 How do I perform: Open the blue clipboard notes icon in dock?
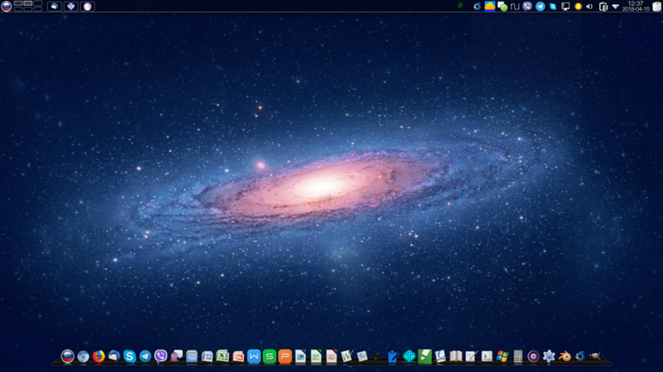pos(393,357)
